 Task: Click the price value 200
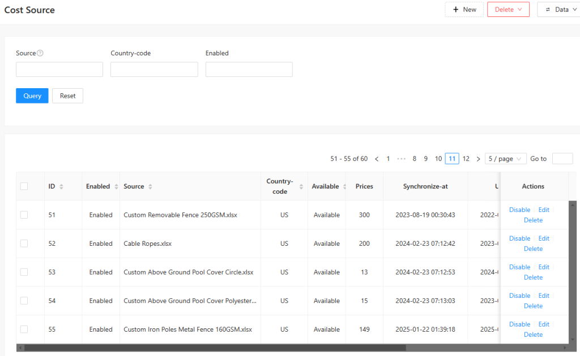(364, 244)
